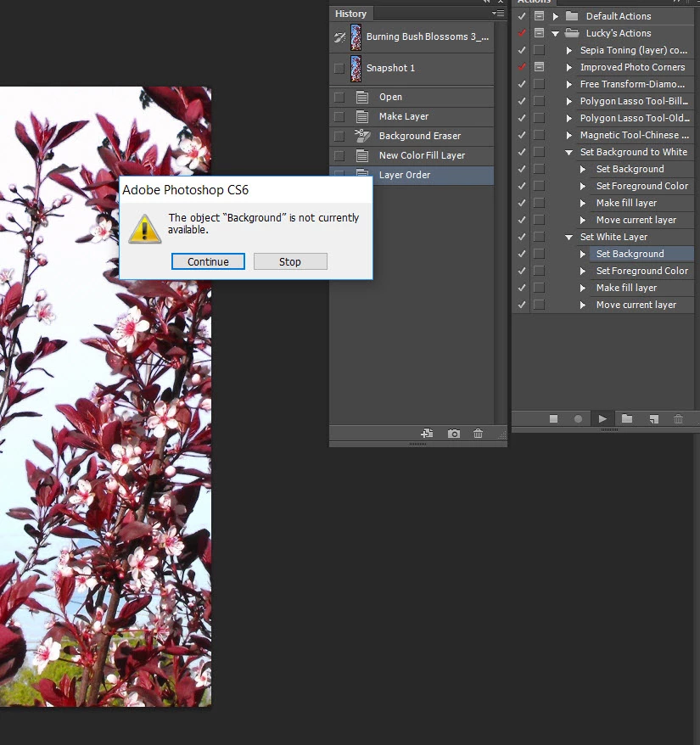Stop playing or recording the action

(x=553, y=418)
